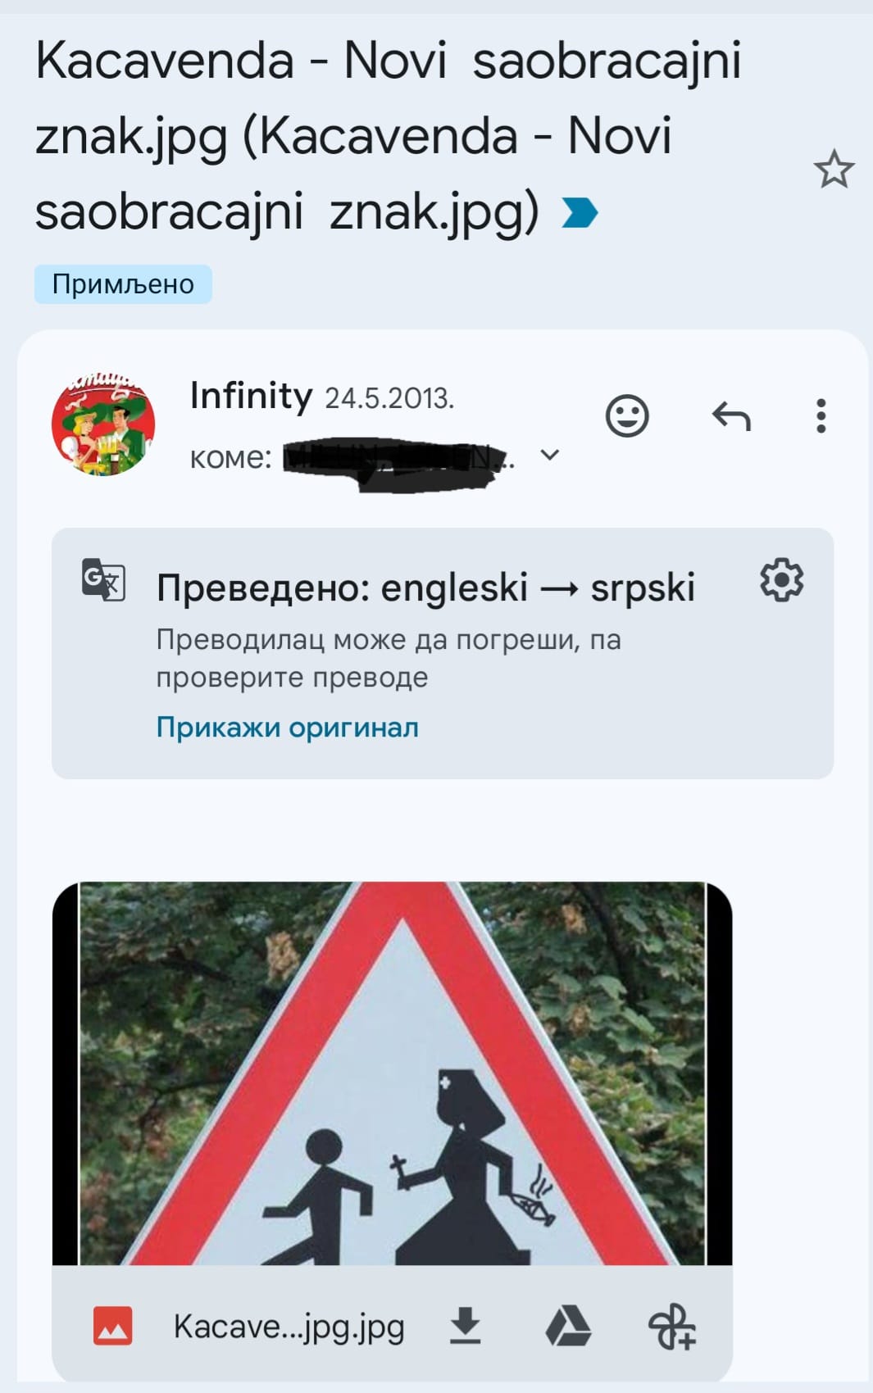
Task: Download the Kacave...jpg.jpg attachment
Action: (466, 1326)
